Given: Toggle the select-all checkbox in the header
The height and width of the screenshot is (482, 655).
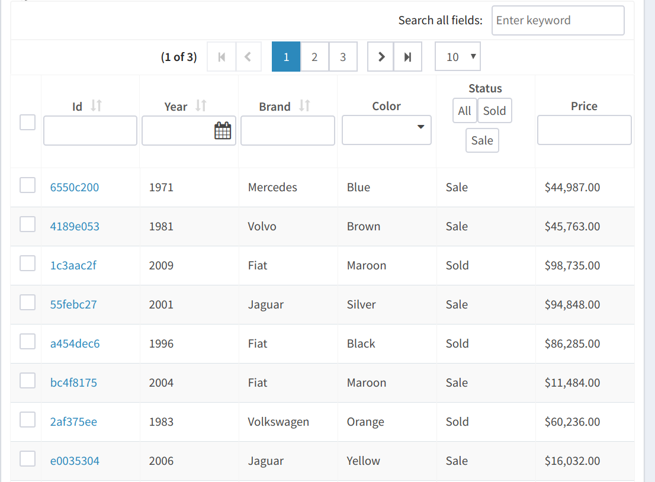Looking at the screenshot, I should (27, 122).
